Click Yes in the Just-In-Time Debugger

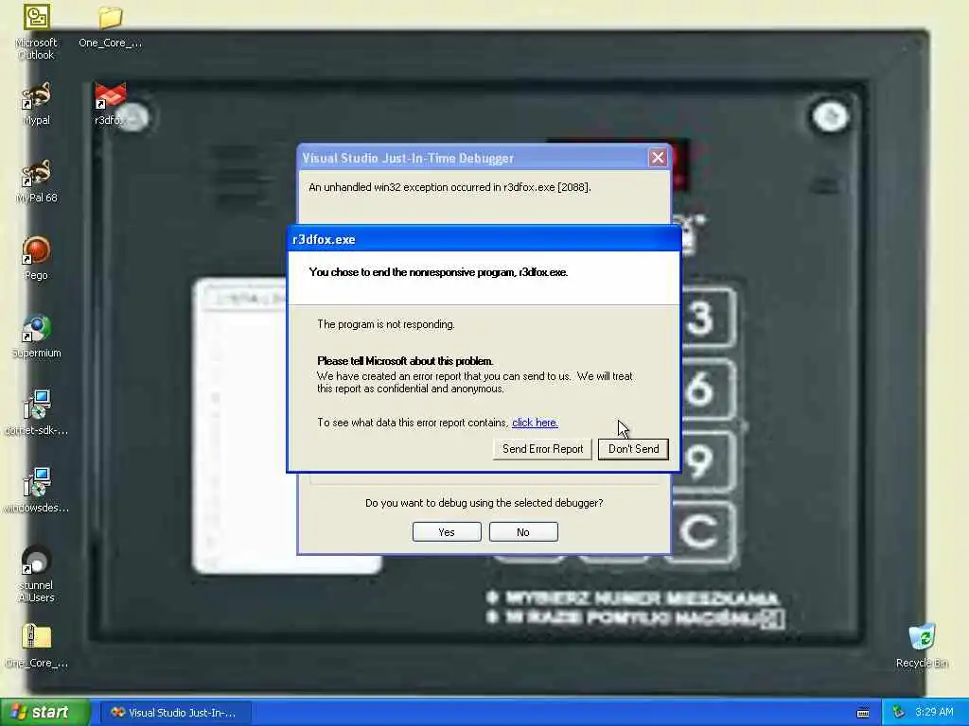tap(447, 532)
